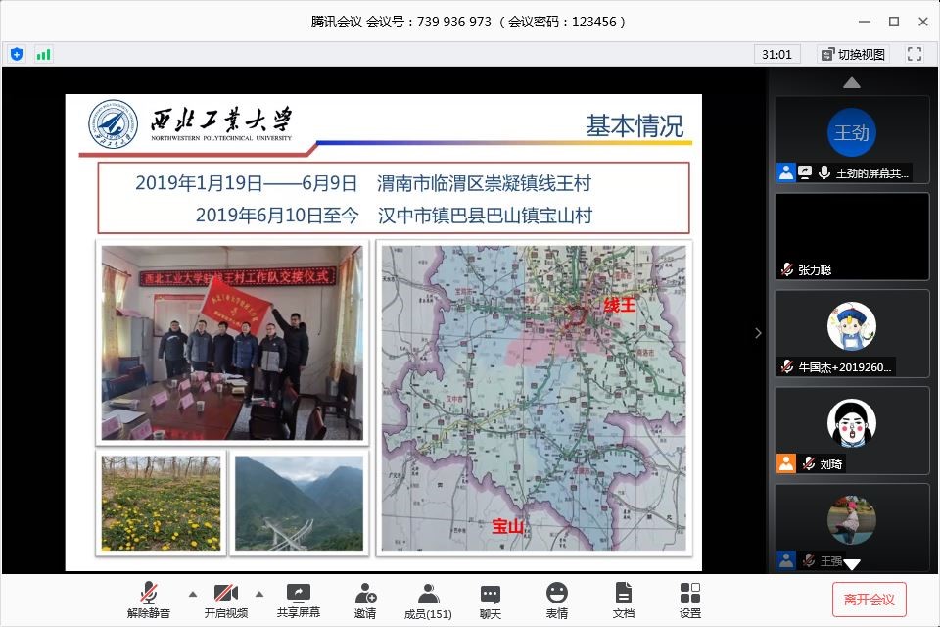Screen dimensions: 940x627
Task: Open the Share Screen (共享屏幕) option
Action: click(x=298, y=600)
